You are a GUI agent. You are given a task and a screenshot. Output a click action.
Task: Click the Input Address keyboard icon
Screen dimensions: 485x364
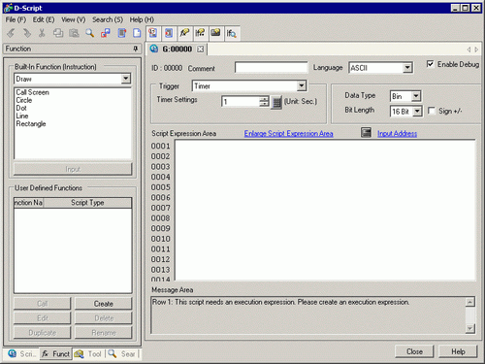tap(366, 132)
